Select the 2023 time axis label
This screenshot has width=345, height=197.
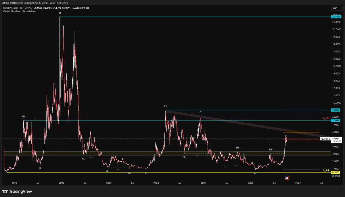tap(109, 183)
